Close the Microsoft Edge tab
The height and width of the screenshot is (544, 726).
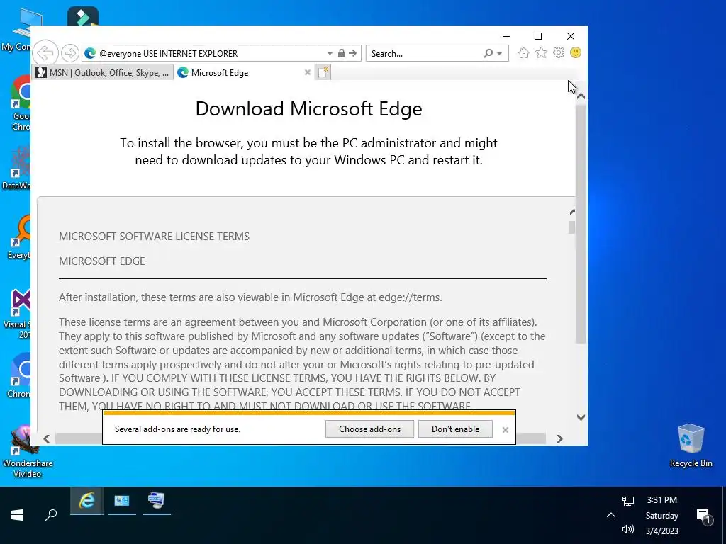point(308,73)
